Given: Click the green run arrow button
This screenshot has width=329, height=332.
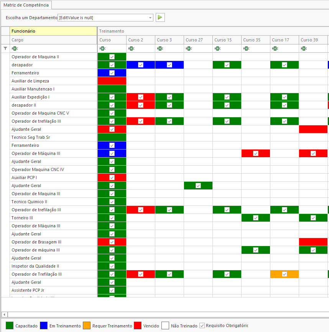Looking at the screenshot, I should (x=160, y=18).
